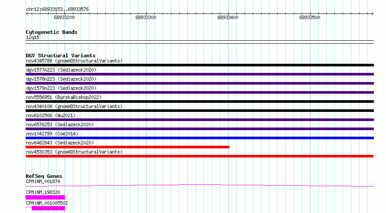The height and width of the screenshot is (213, 386).
Task: Click nsv6576253 (Sedlazeck2020) label
Action: (60, 125)
